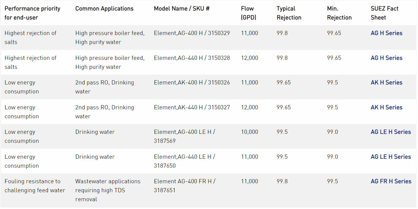Select the Element,AK-440 H / 3150327 cell
Viewport: 418px width, 209px height.
coord(192,107)
